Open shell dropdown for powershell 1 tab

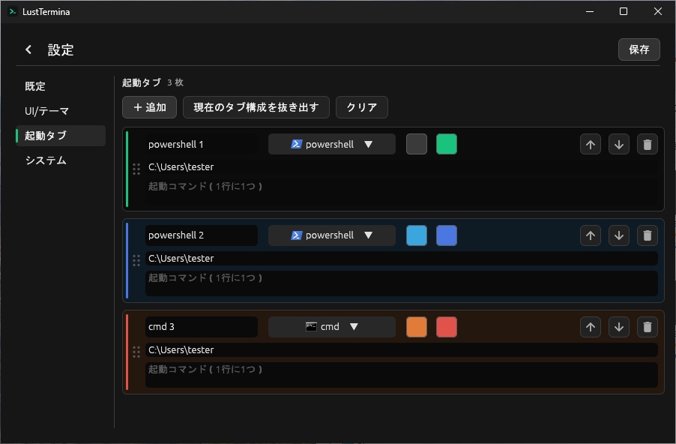(331, 144)
